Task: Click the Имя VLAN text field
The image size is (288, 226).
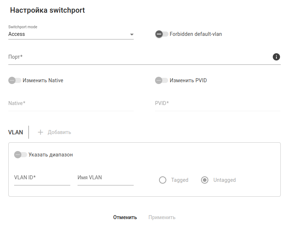Action: point(105,178)
